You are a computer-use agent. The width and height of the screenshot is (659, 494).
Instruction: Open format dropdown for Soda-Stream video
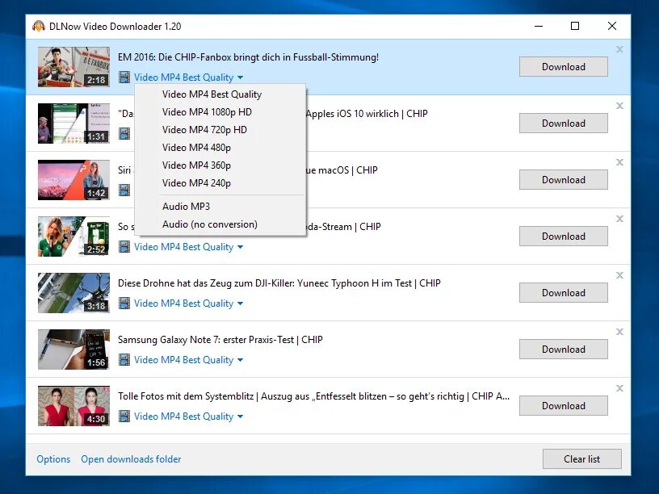tap(189, 247)
